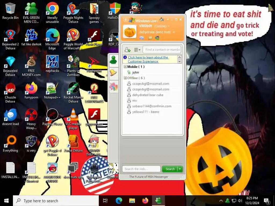Viewport: 275px width, 206px height.
Task: Select the nephacks desktop icon
Action: click(52, 64)
